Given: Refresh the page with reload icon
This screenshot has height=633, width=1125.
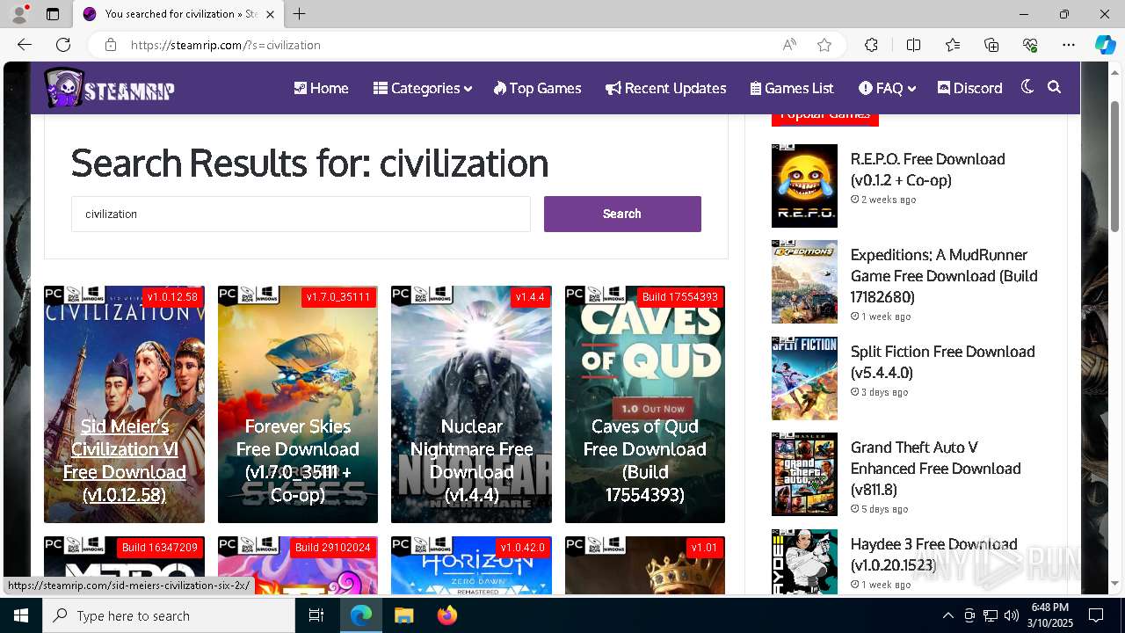Looking at the screenshot, I should (x=63, y=45).
